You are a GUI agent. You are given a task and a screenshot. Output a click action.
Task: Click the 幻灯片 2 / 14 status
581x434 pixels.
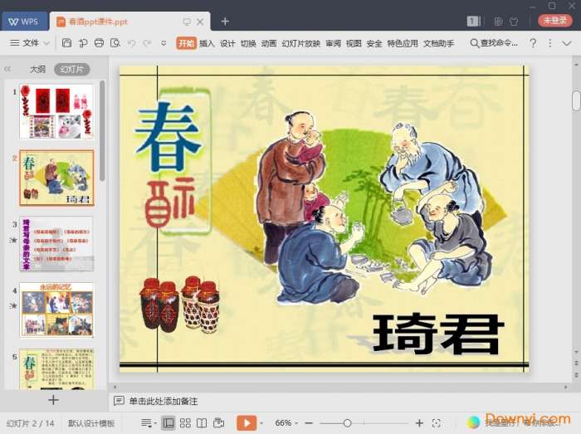pyautogui.click(x=31, y=423)
